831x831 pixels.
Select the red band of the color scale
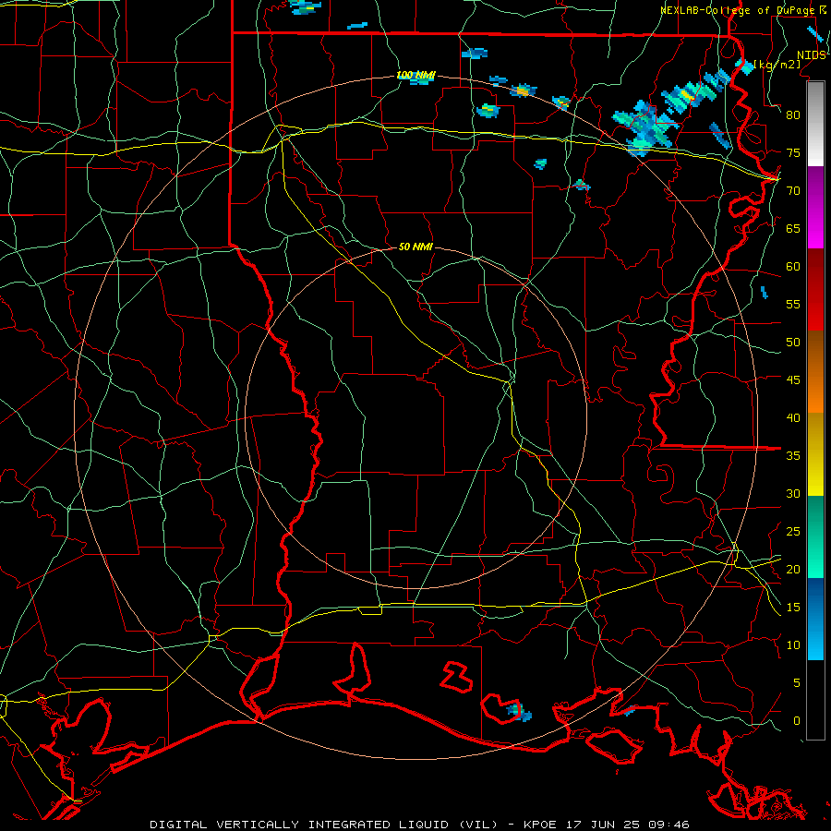click(815, 290)
